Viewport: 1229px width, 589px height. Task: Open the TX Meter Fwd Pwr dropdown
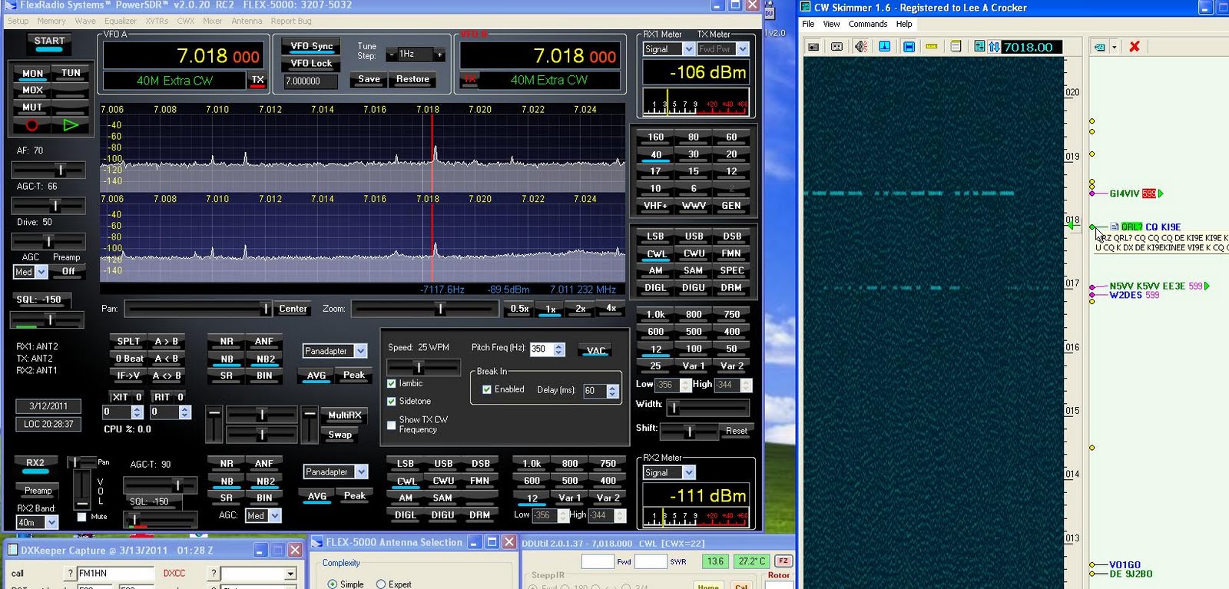[743, 49]
